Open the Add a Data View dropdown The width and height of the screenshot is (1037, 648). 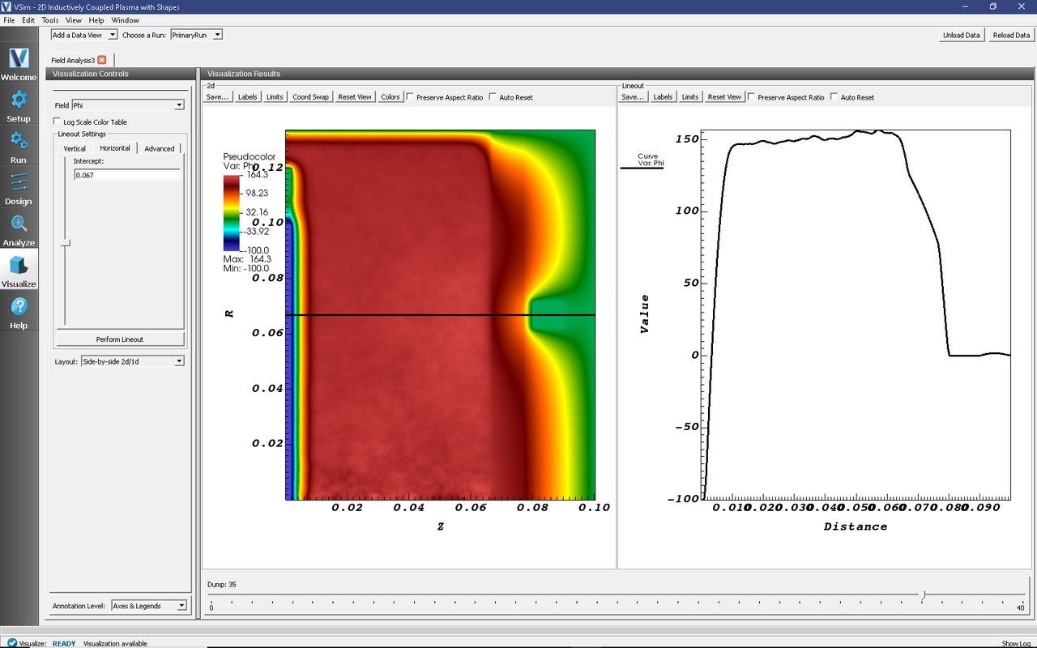click(84, 35)
